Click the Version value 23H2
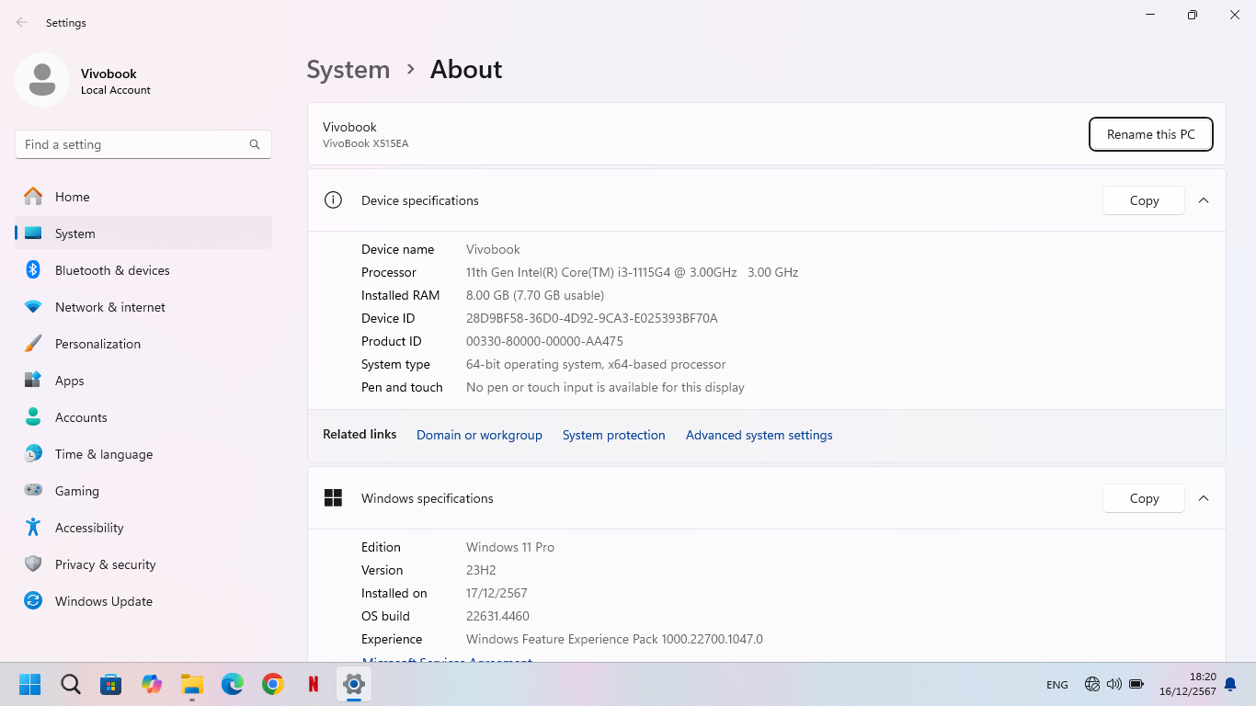The height and width of the screenshot is (706, 1256). [x=481, y=570]
